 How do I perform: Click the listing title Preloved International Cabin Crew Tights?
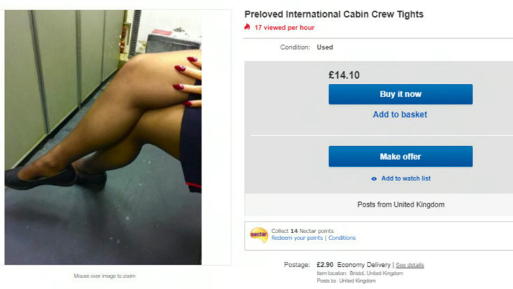(334, 15)
